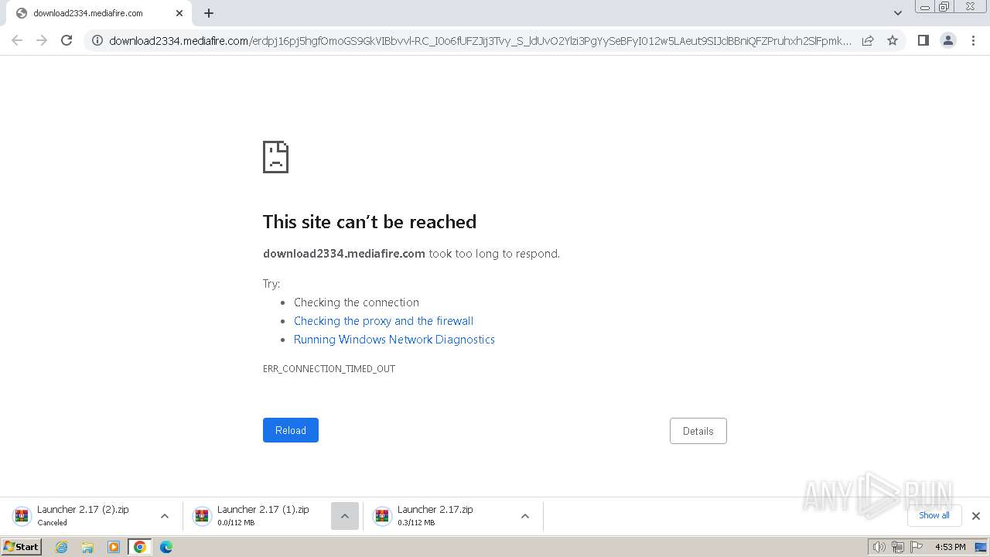The width and height of the screenshot is (990, 557).
Task: Open Chrome three-dot menu
Action: click(973, 40)
